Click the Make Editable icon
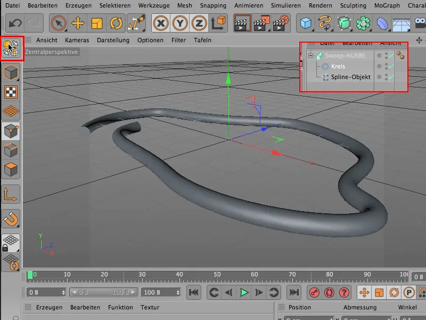 coord(11,49)
